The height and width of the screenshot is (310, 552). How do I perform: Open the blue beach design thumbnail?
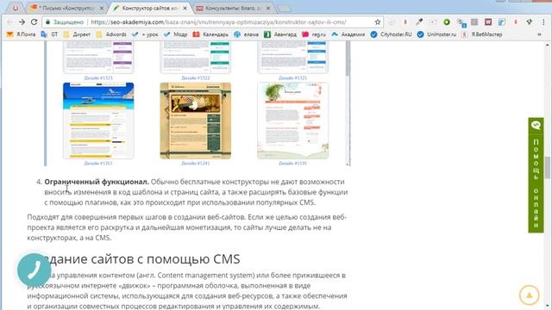tap(98, 121)
